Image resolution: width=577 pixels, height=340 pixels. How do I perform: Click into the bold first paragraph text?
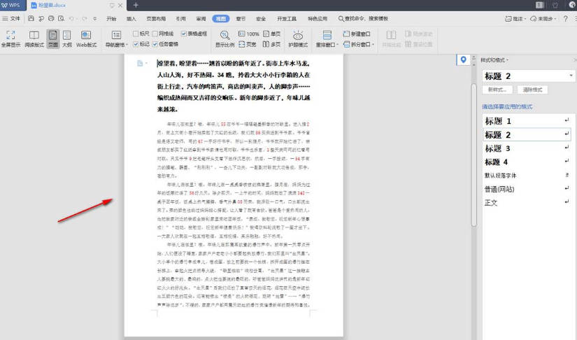coord(234,86)
